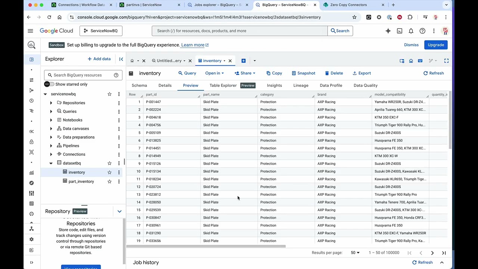
Task: Open the Share dropdown menu
Action: 245,73
